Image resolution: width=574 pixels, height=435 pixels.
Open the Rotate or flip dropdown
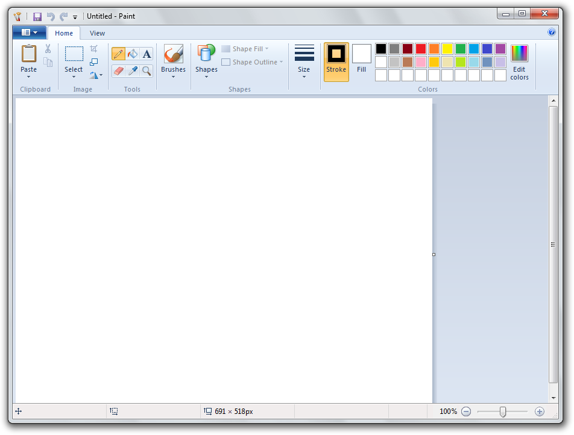(x=96, y=75)
